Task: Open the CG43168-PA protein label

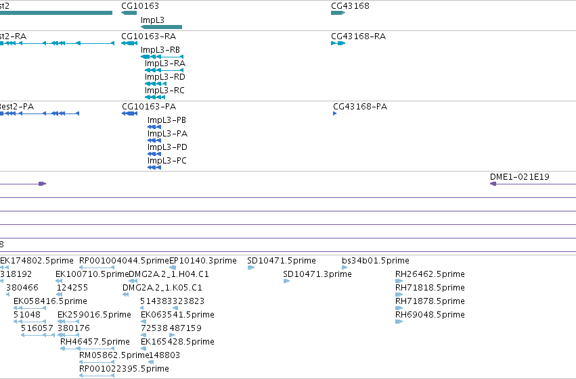Action: (360, 107)
